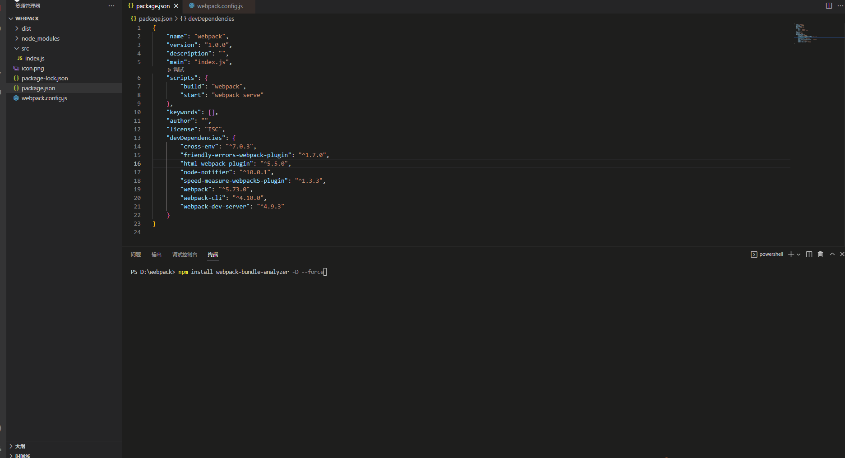
Task: Close the package.json tab
Action: pos(176,6)
